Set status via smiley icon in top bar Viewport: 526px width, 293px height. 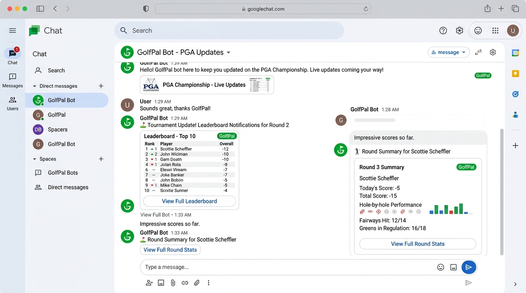coord(478,31)
